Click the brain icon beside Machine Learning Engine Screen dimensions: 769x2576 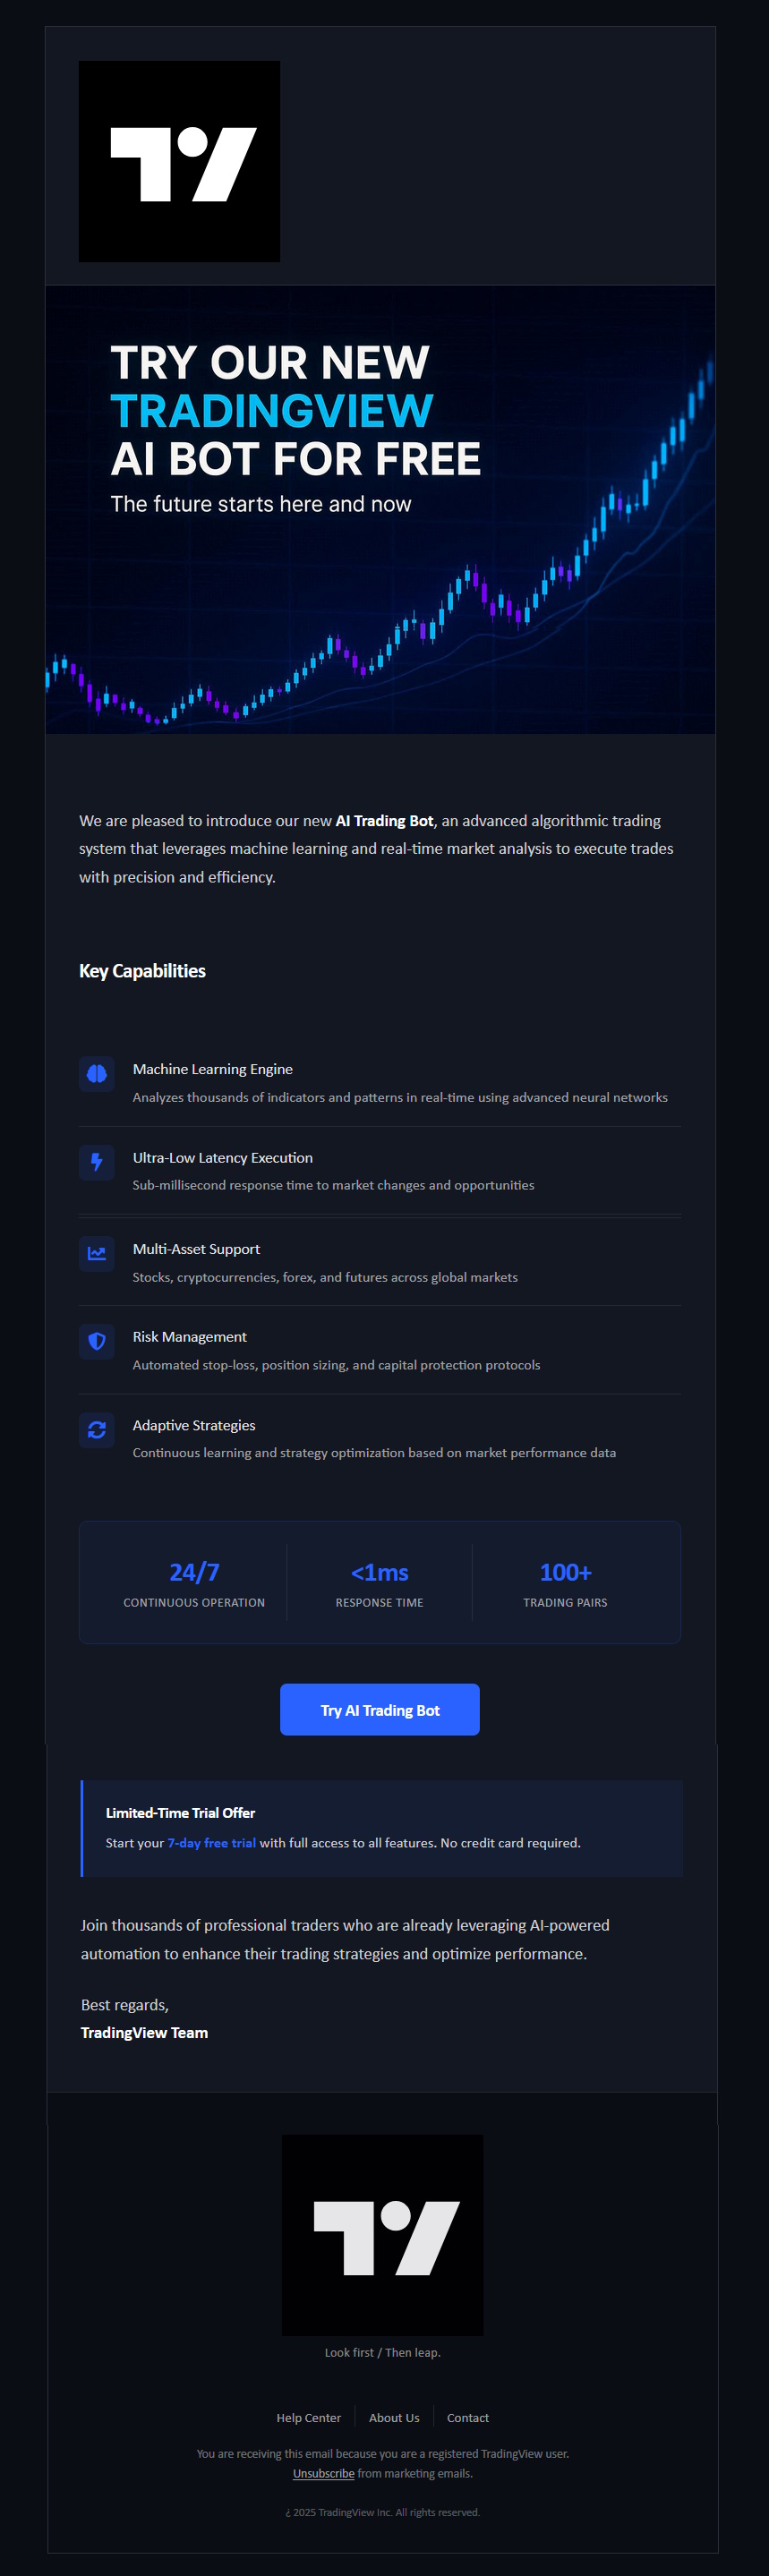coord(97,1073)
